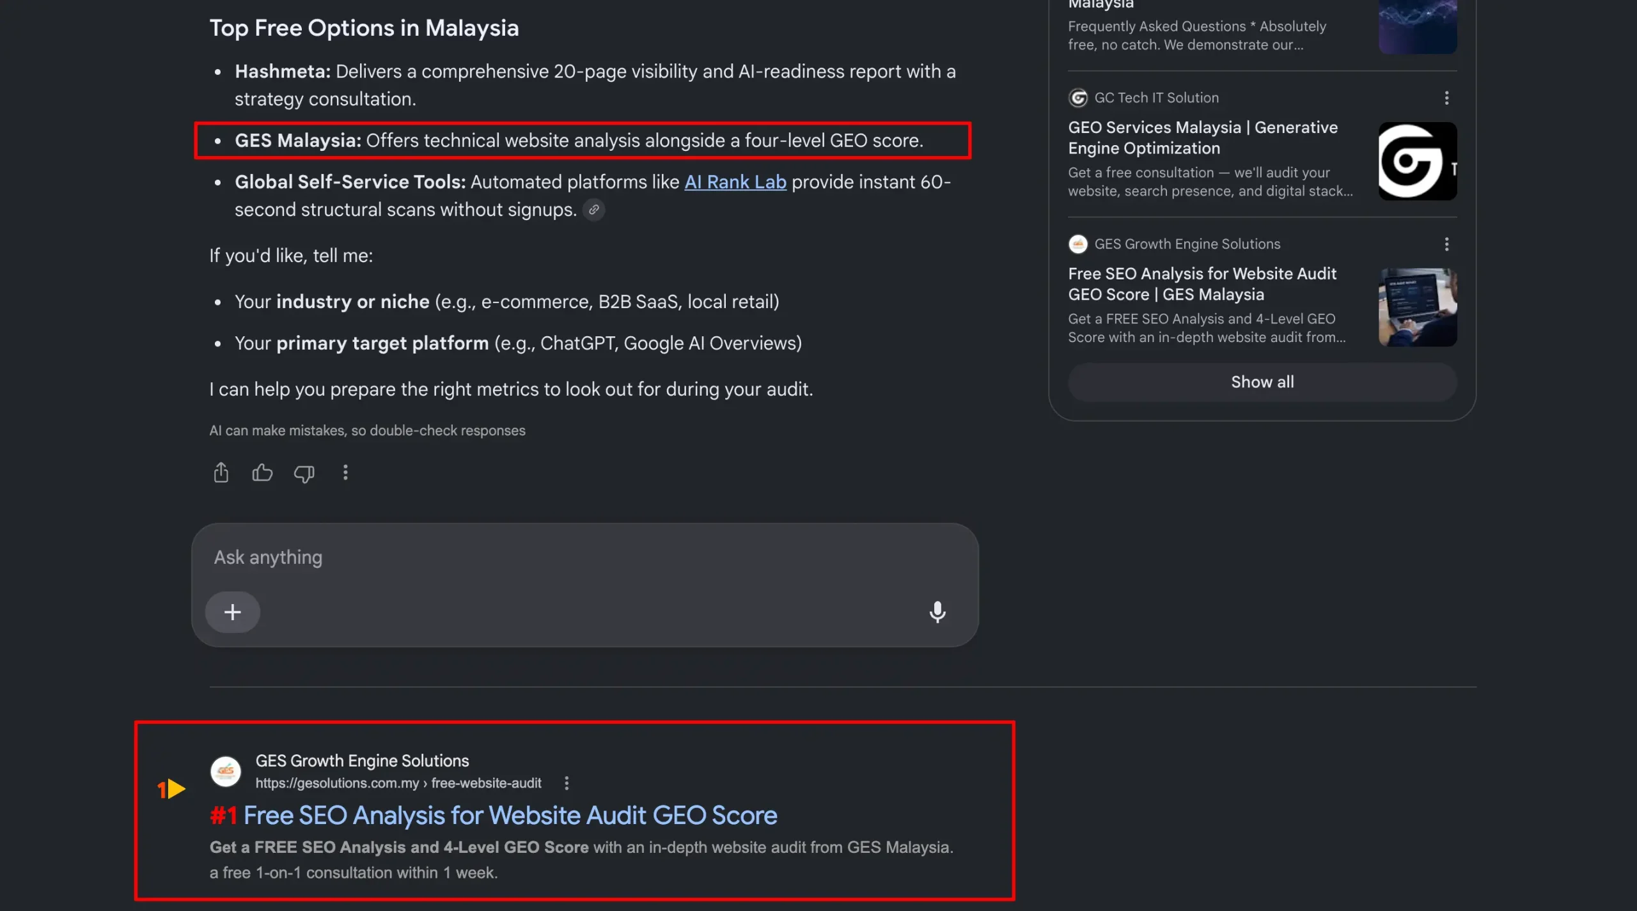Viewport: 1637px width, 911px height.
Task: Start voice input with the microphone
Action: 937,612
